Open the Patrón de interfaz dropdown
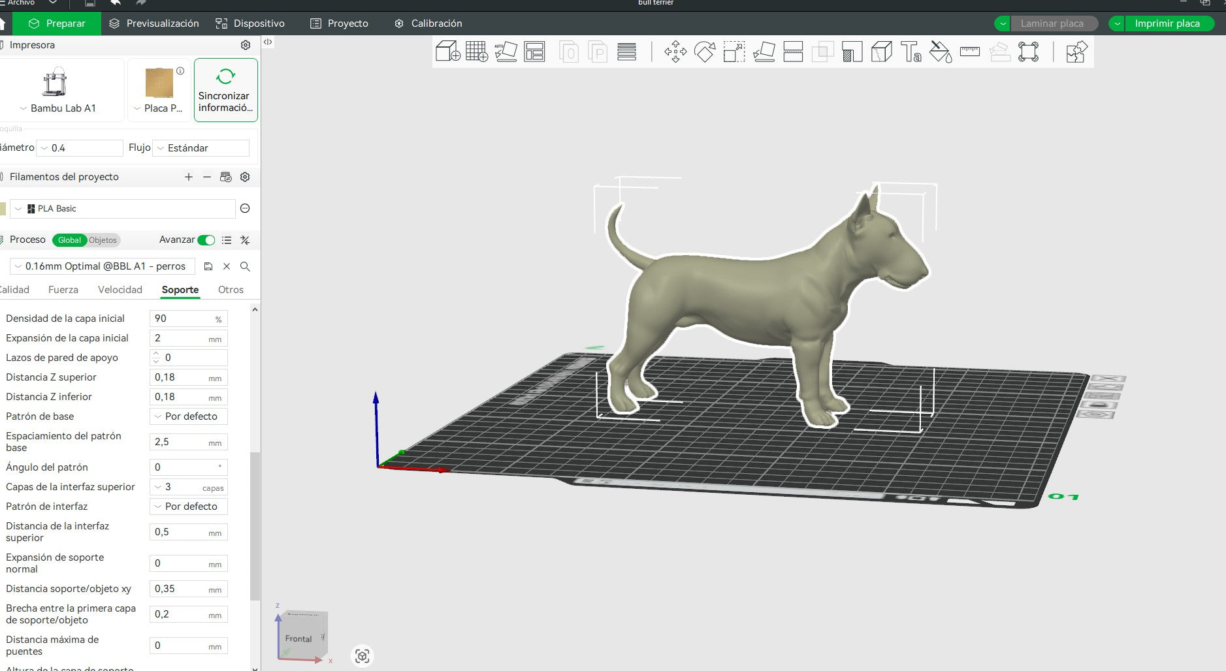Image resolution: width=1226 pixels, height=671 pixels. [x=189, y=507]
